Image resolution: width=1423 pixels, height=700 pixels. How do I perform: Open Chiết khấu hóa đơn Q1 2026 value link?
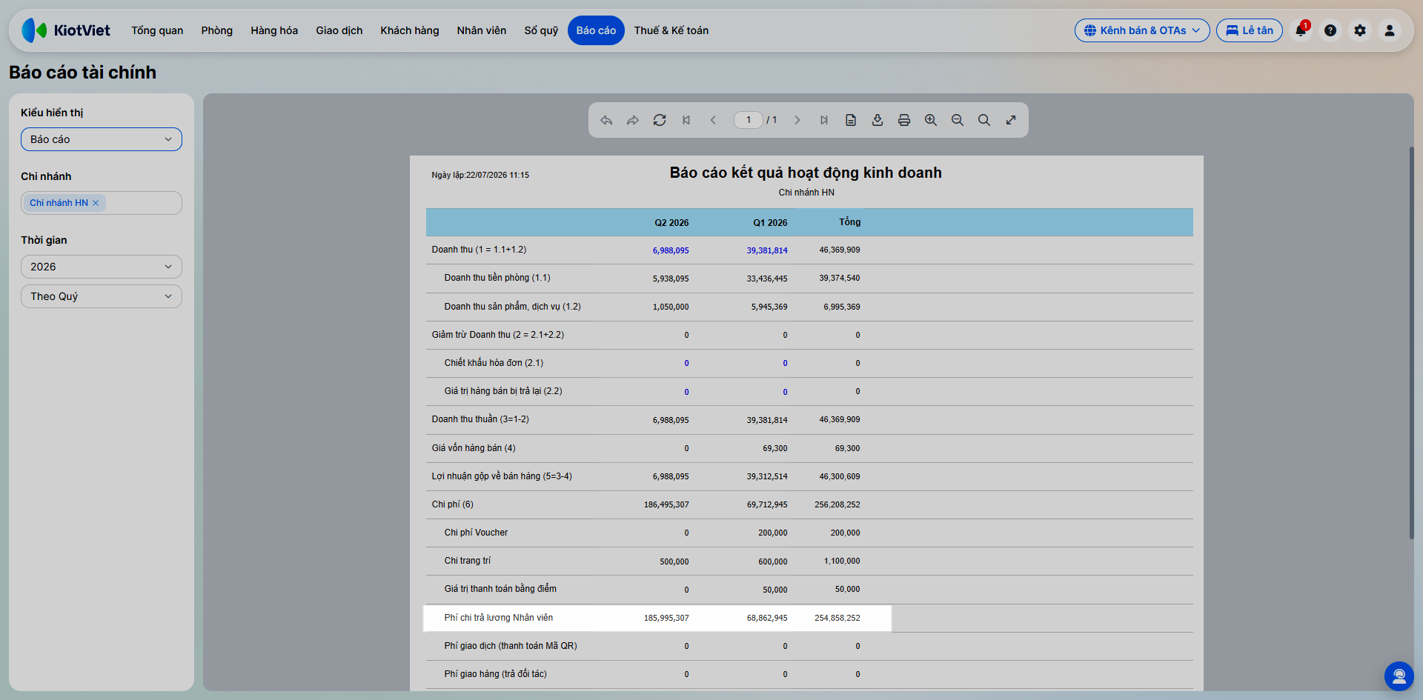(x=785, y=363)
